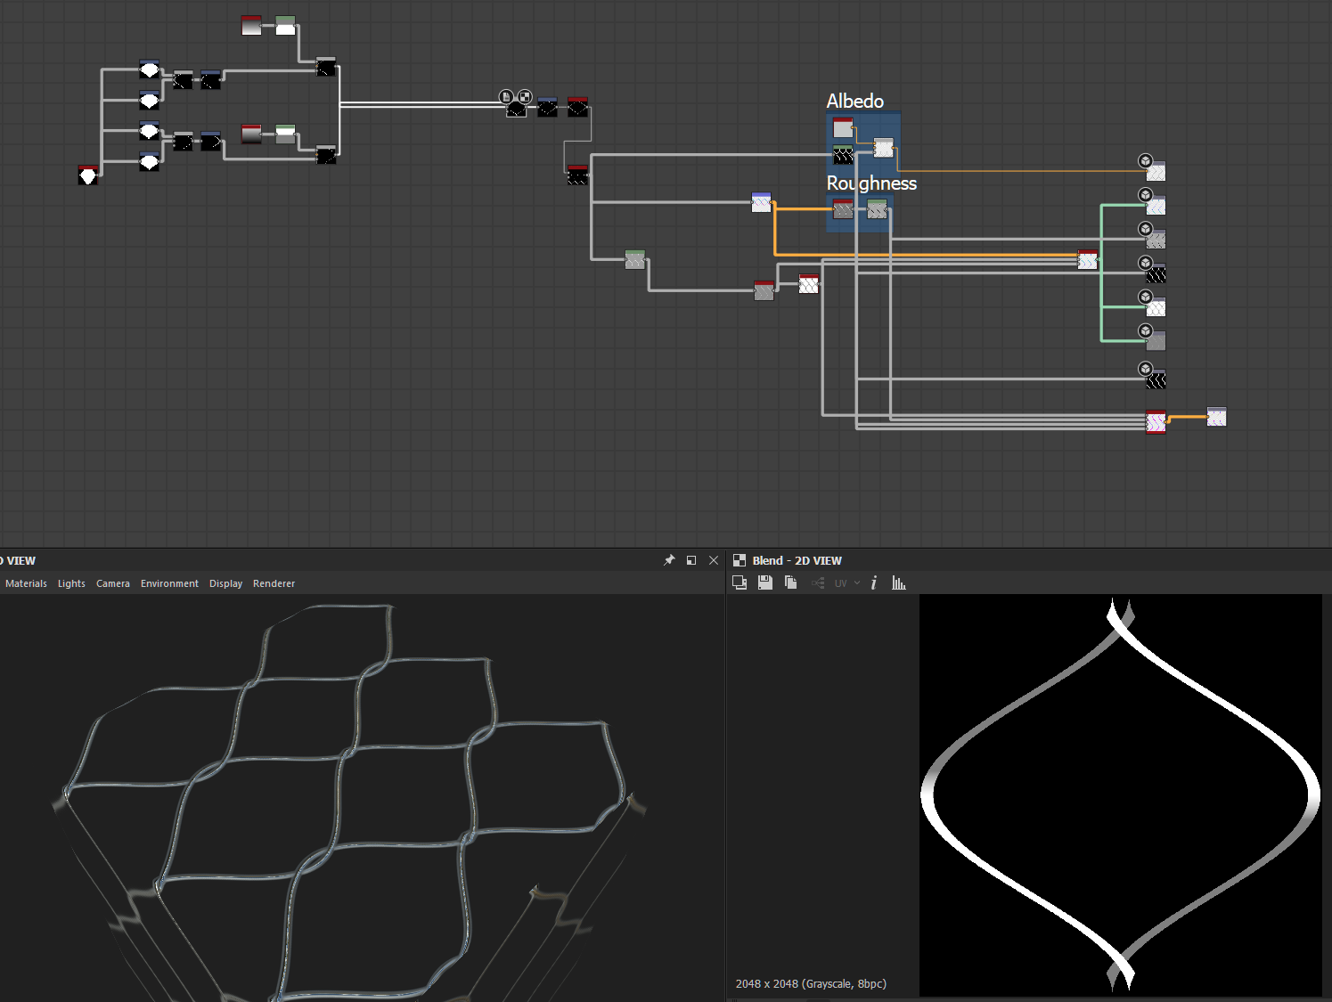This screenshot has width=1332, height=1002.
Task: Click the Blend preview image in 2D View
Action: [1121, 795]
